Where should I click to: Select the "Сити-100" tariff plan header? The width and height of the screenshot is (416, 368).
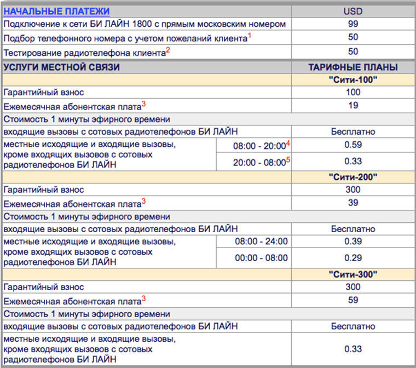[353, 79]
